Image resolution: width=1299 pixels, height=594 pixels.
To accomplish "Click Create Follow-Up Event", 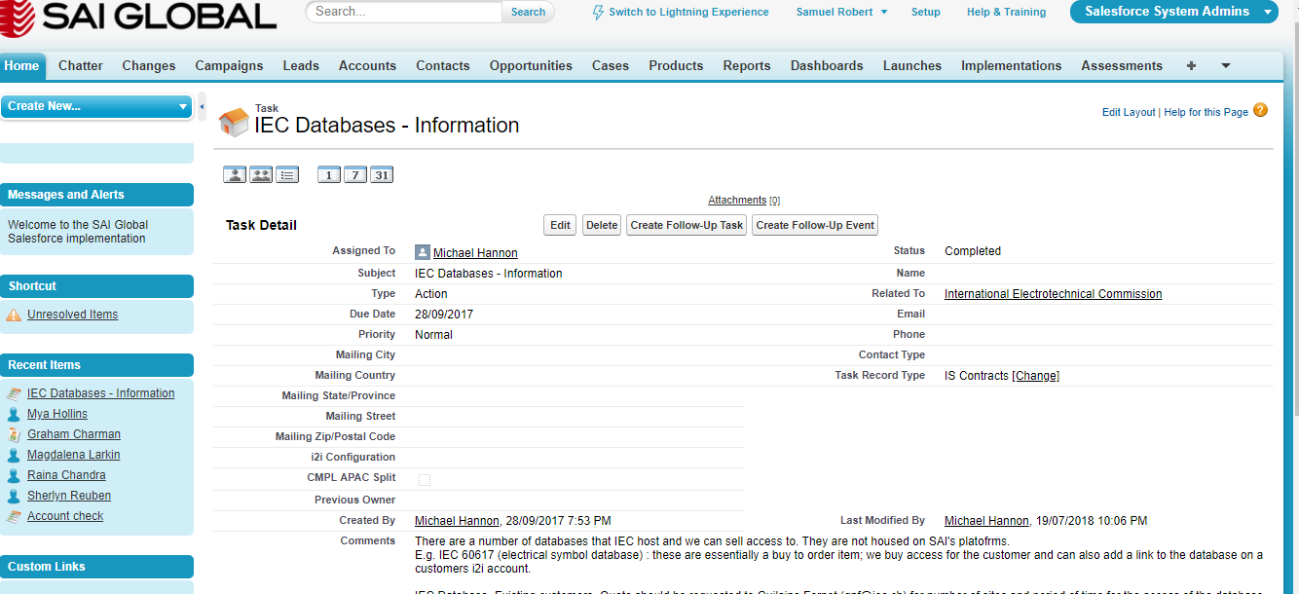I will pyautogui.click(x=815, y=225).
